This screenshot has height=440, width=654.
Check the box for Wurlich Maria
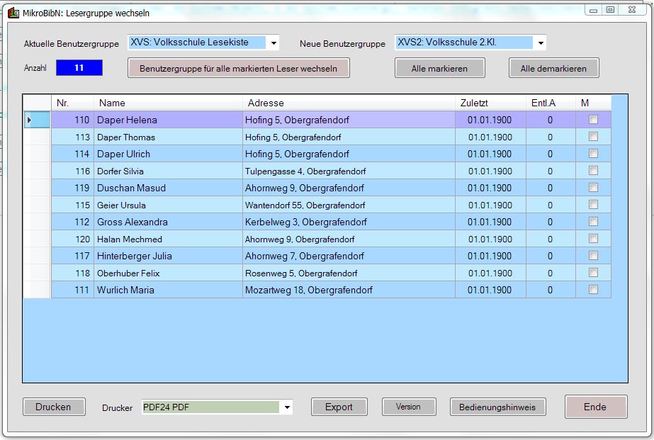click(593, 290)
